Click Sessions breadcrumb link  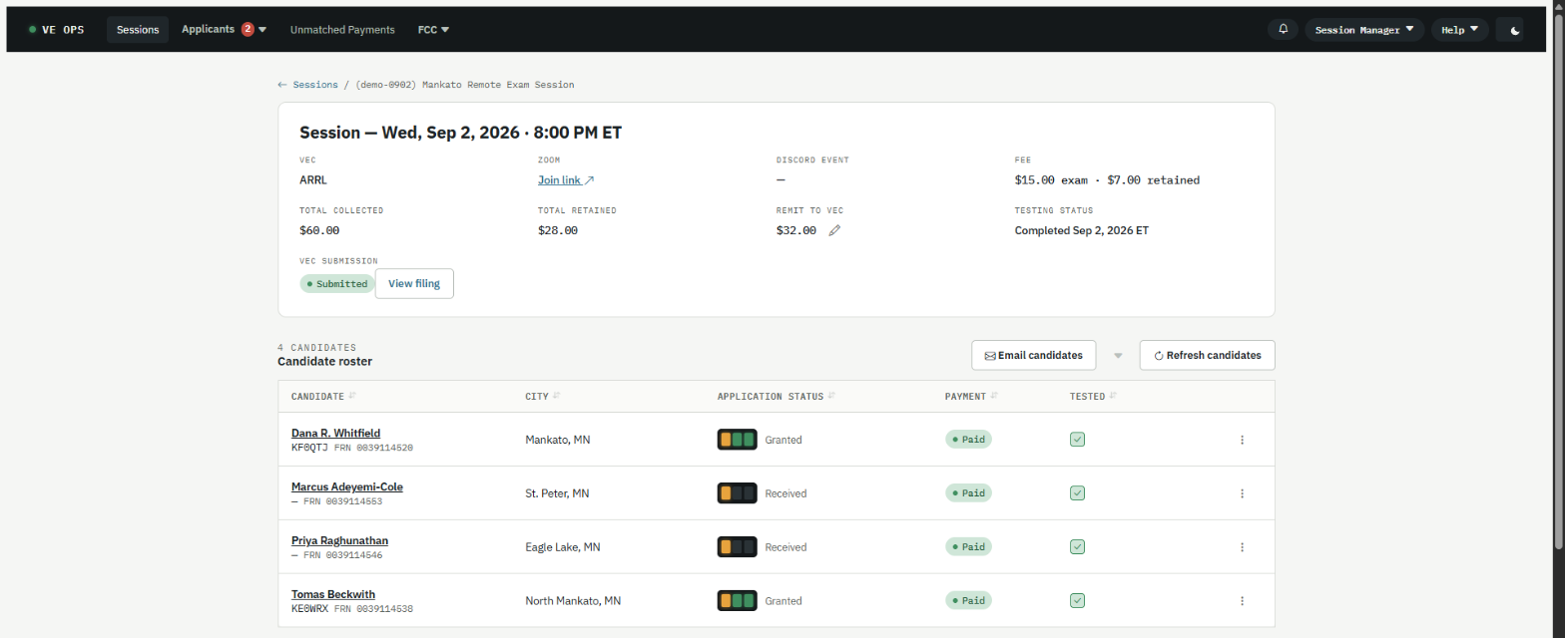coord(315,85)
